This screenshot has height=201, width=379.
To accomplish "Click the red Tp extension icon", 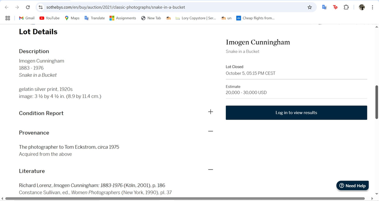I will click(335, 7).
